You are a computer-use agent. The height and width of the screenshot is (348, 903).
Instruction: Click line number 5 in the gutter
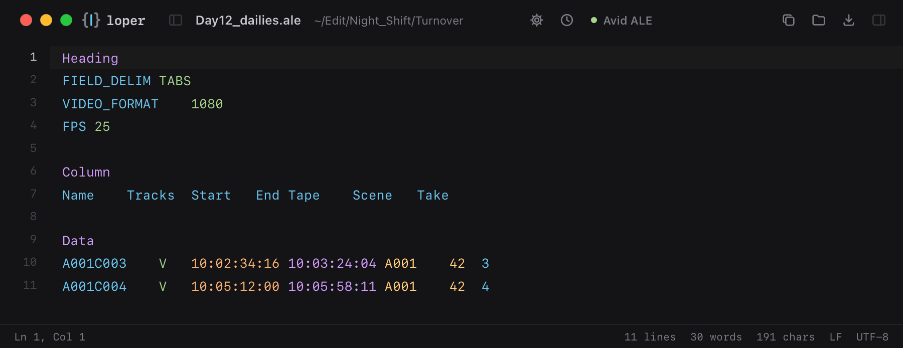33,148
